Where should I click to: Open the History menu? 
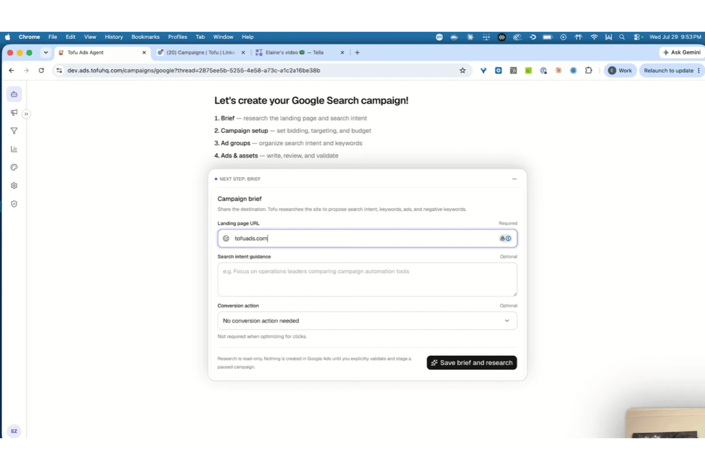click(114, 37)
